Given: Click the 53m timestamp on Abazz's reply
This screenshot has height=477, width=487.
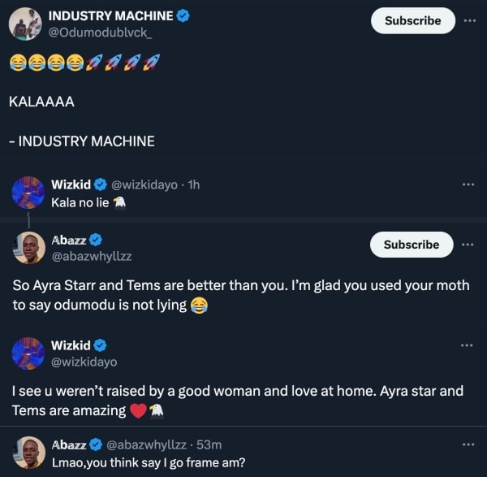Looking at the screenshot, I should click(x=208, y=444).
